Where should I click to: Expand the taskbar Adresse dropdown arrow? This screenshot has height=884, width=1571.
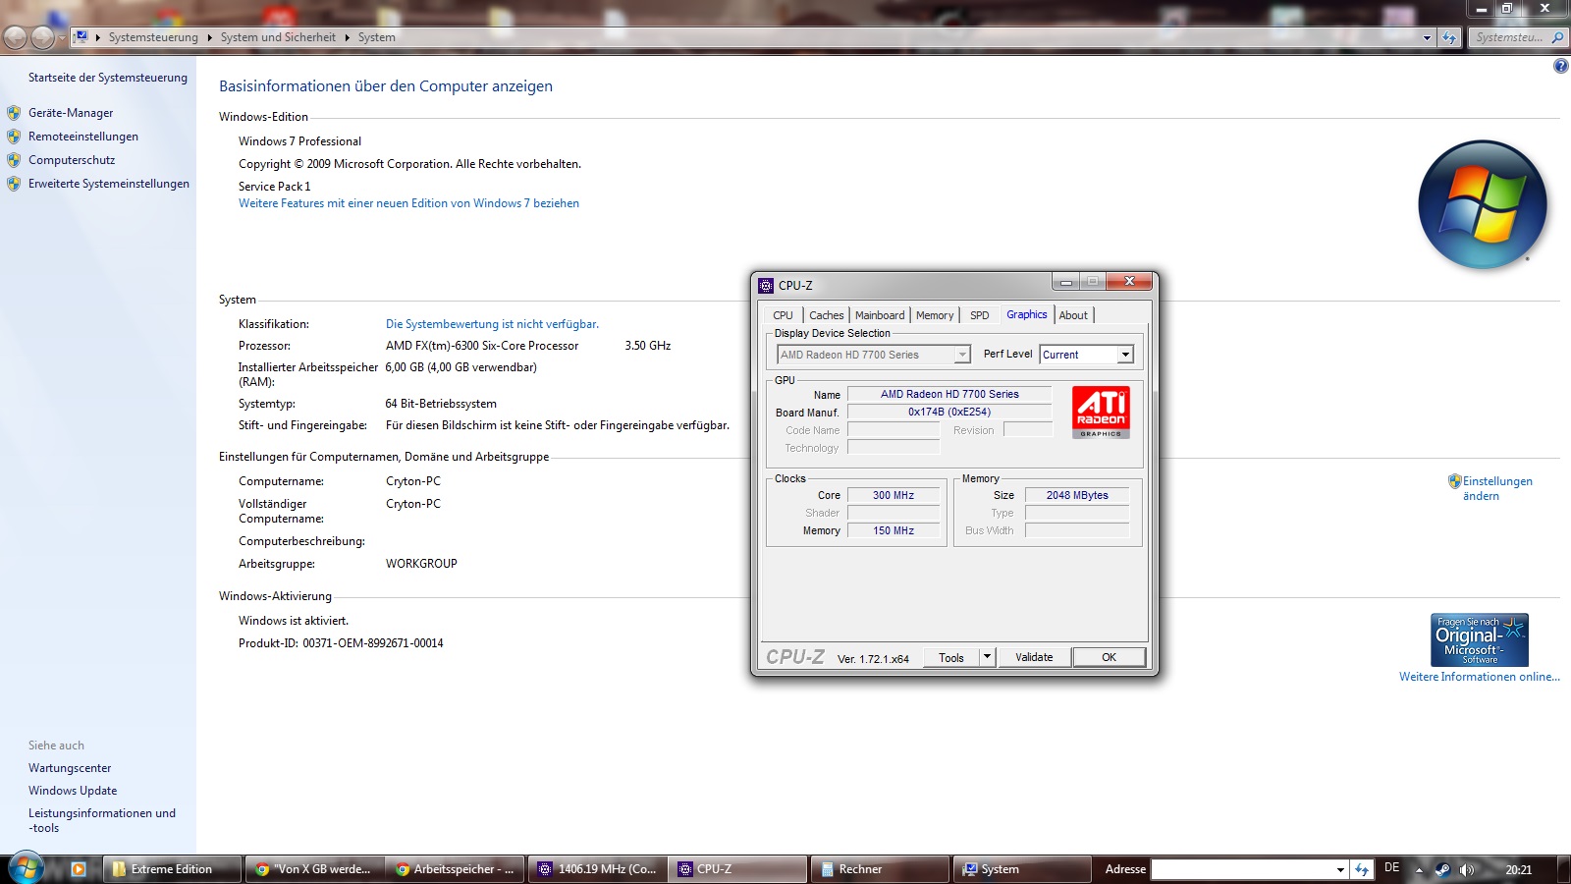point(1340,869)
